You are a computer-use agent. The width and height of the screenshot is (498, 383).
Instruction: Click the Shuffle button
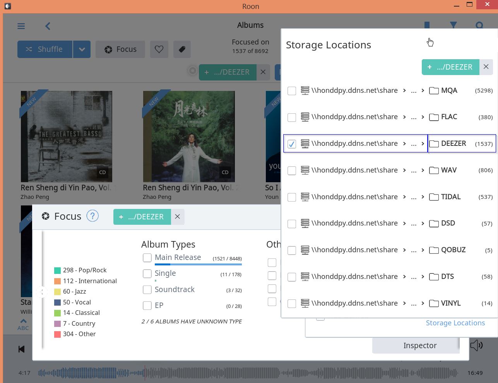pos(45,49)
